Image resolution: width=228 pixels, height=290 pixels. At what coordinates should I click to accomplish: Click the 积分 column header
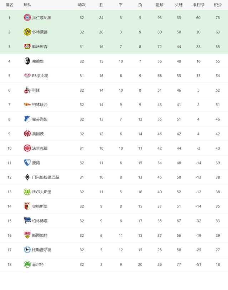(x=218, y=5)
